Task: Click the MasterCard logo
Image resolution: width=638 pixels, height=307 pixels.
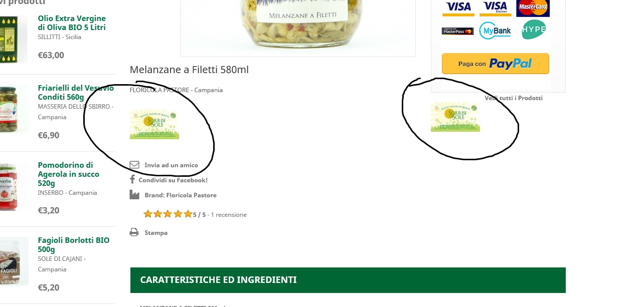Action: [x=533, y=8]
